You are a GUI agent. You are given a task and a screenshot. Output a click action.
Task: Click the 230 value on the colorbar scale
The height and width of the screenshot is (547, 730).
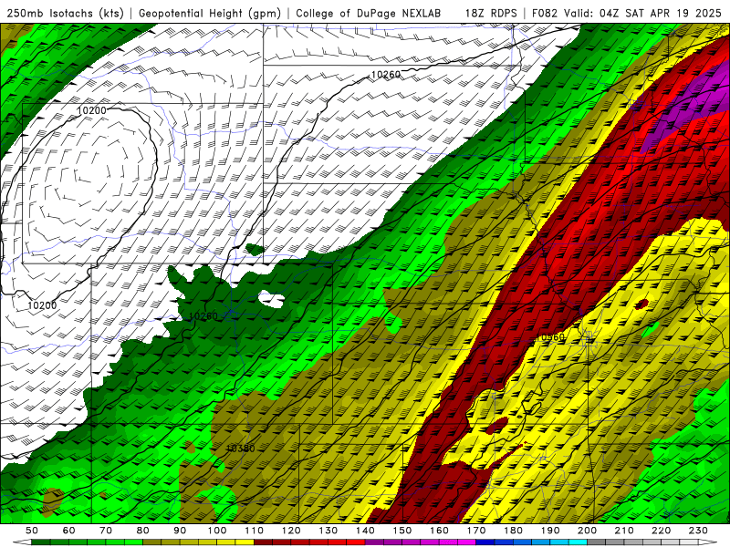pyautogui.click(x=698, y=531)
